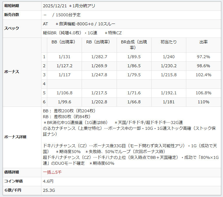Click the 初当たり value 1/230.2
The height and width of the screenshot is (197, 223).
(169, 66)
